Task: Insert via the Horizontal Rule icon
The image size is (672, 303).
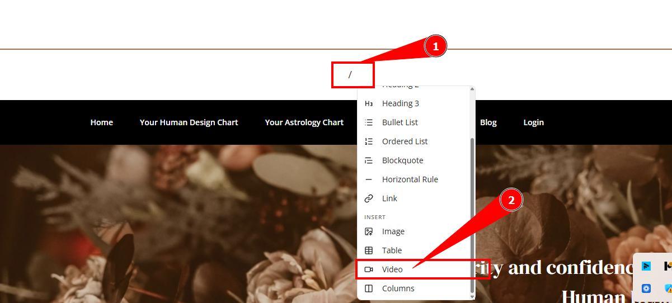Action: (x=369, y=179)
